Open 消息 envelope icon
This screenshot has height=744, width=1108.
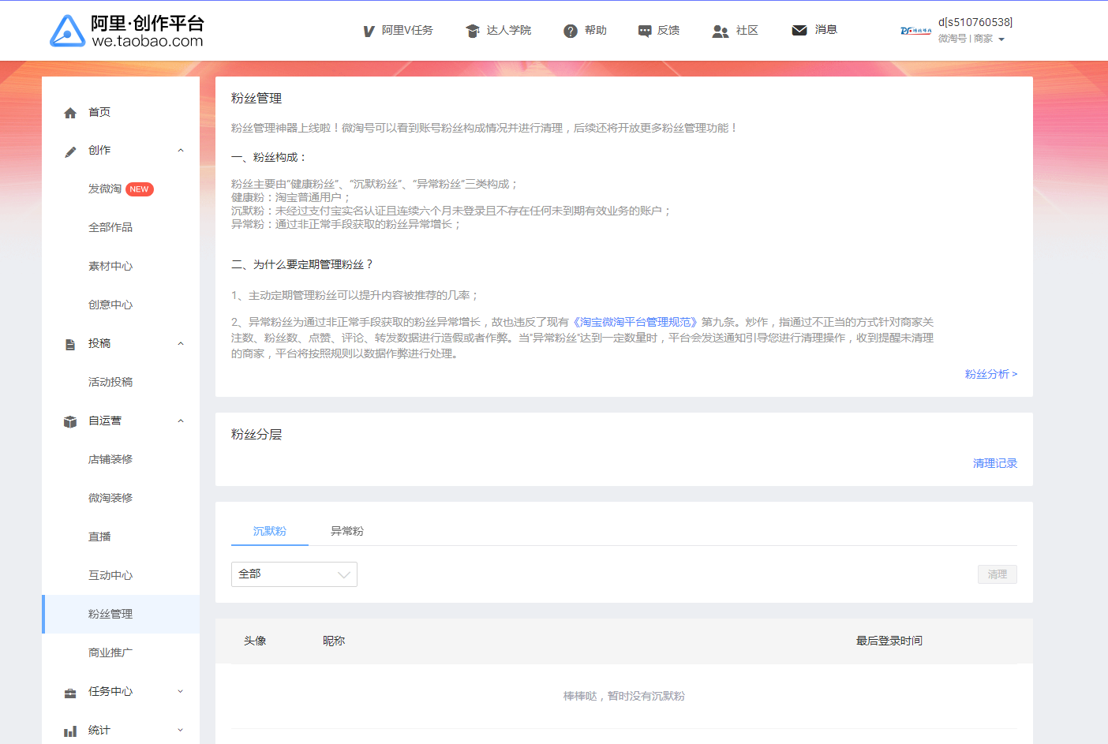799,30
